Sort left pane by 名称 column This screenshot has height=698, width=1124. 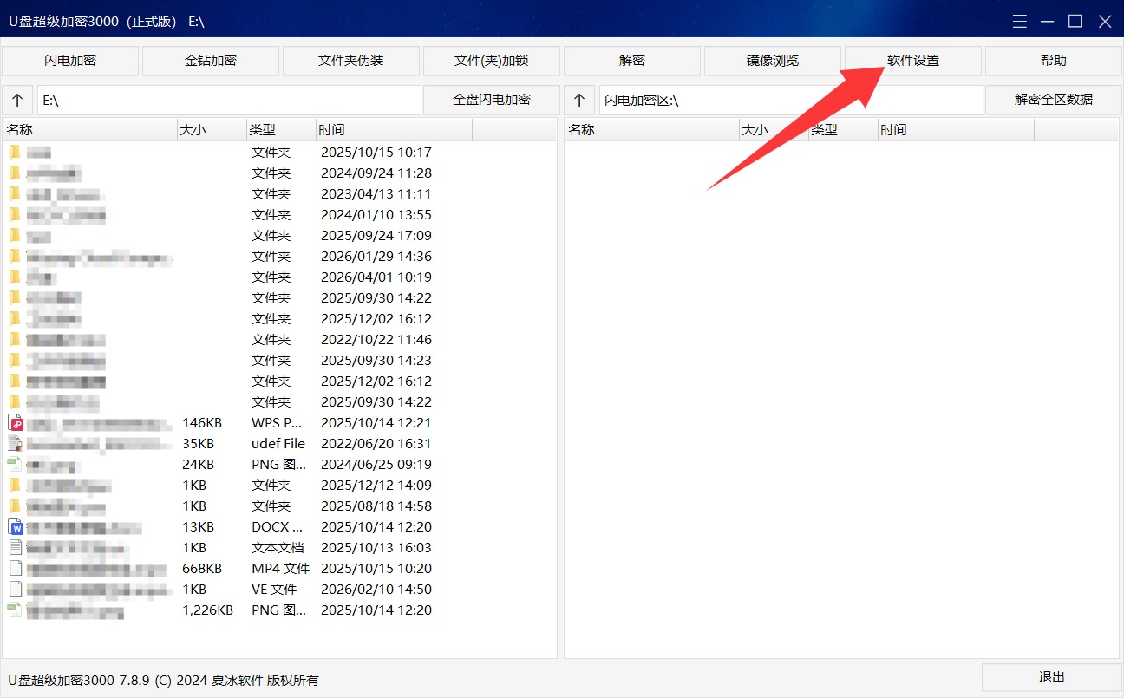(89, 130)
